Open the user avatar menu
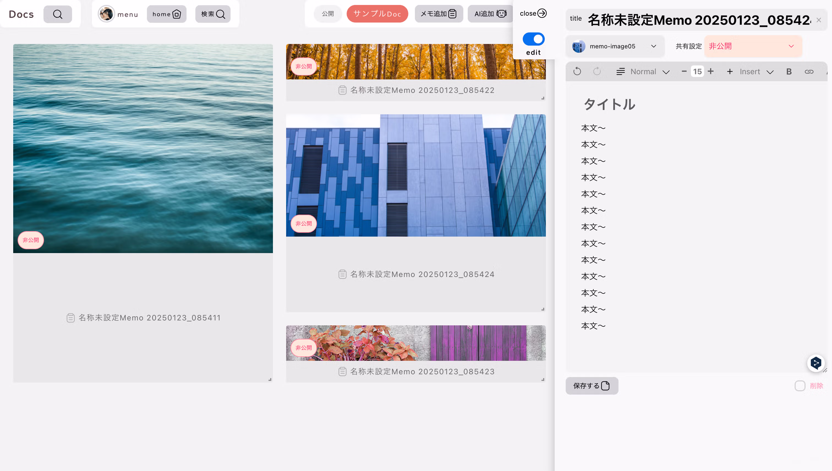Image resolution: width=832 pixels, height=471 pixels. point(106,14)
